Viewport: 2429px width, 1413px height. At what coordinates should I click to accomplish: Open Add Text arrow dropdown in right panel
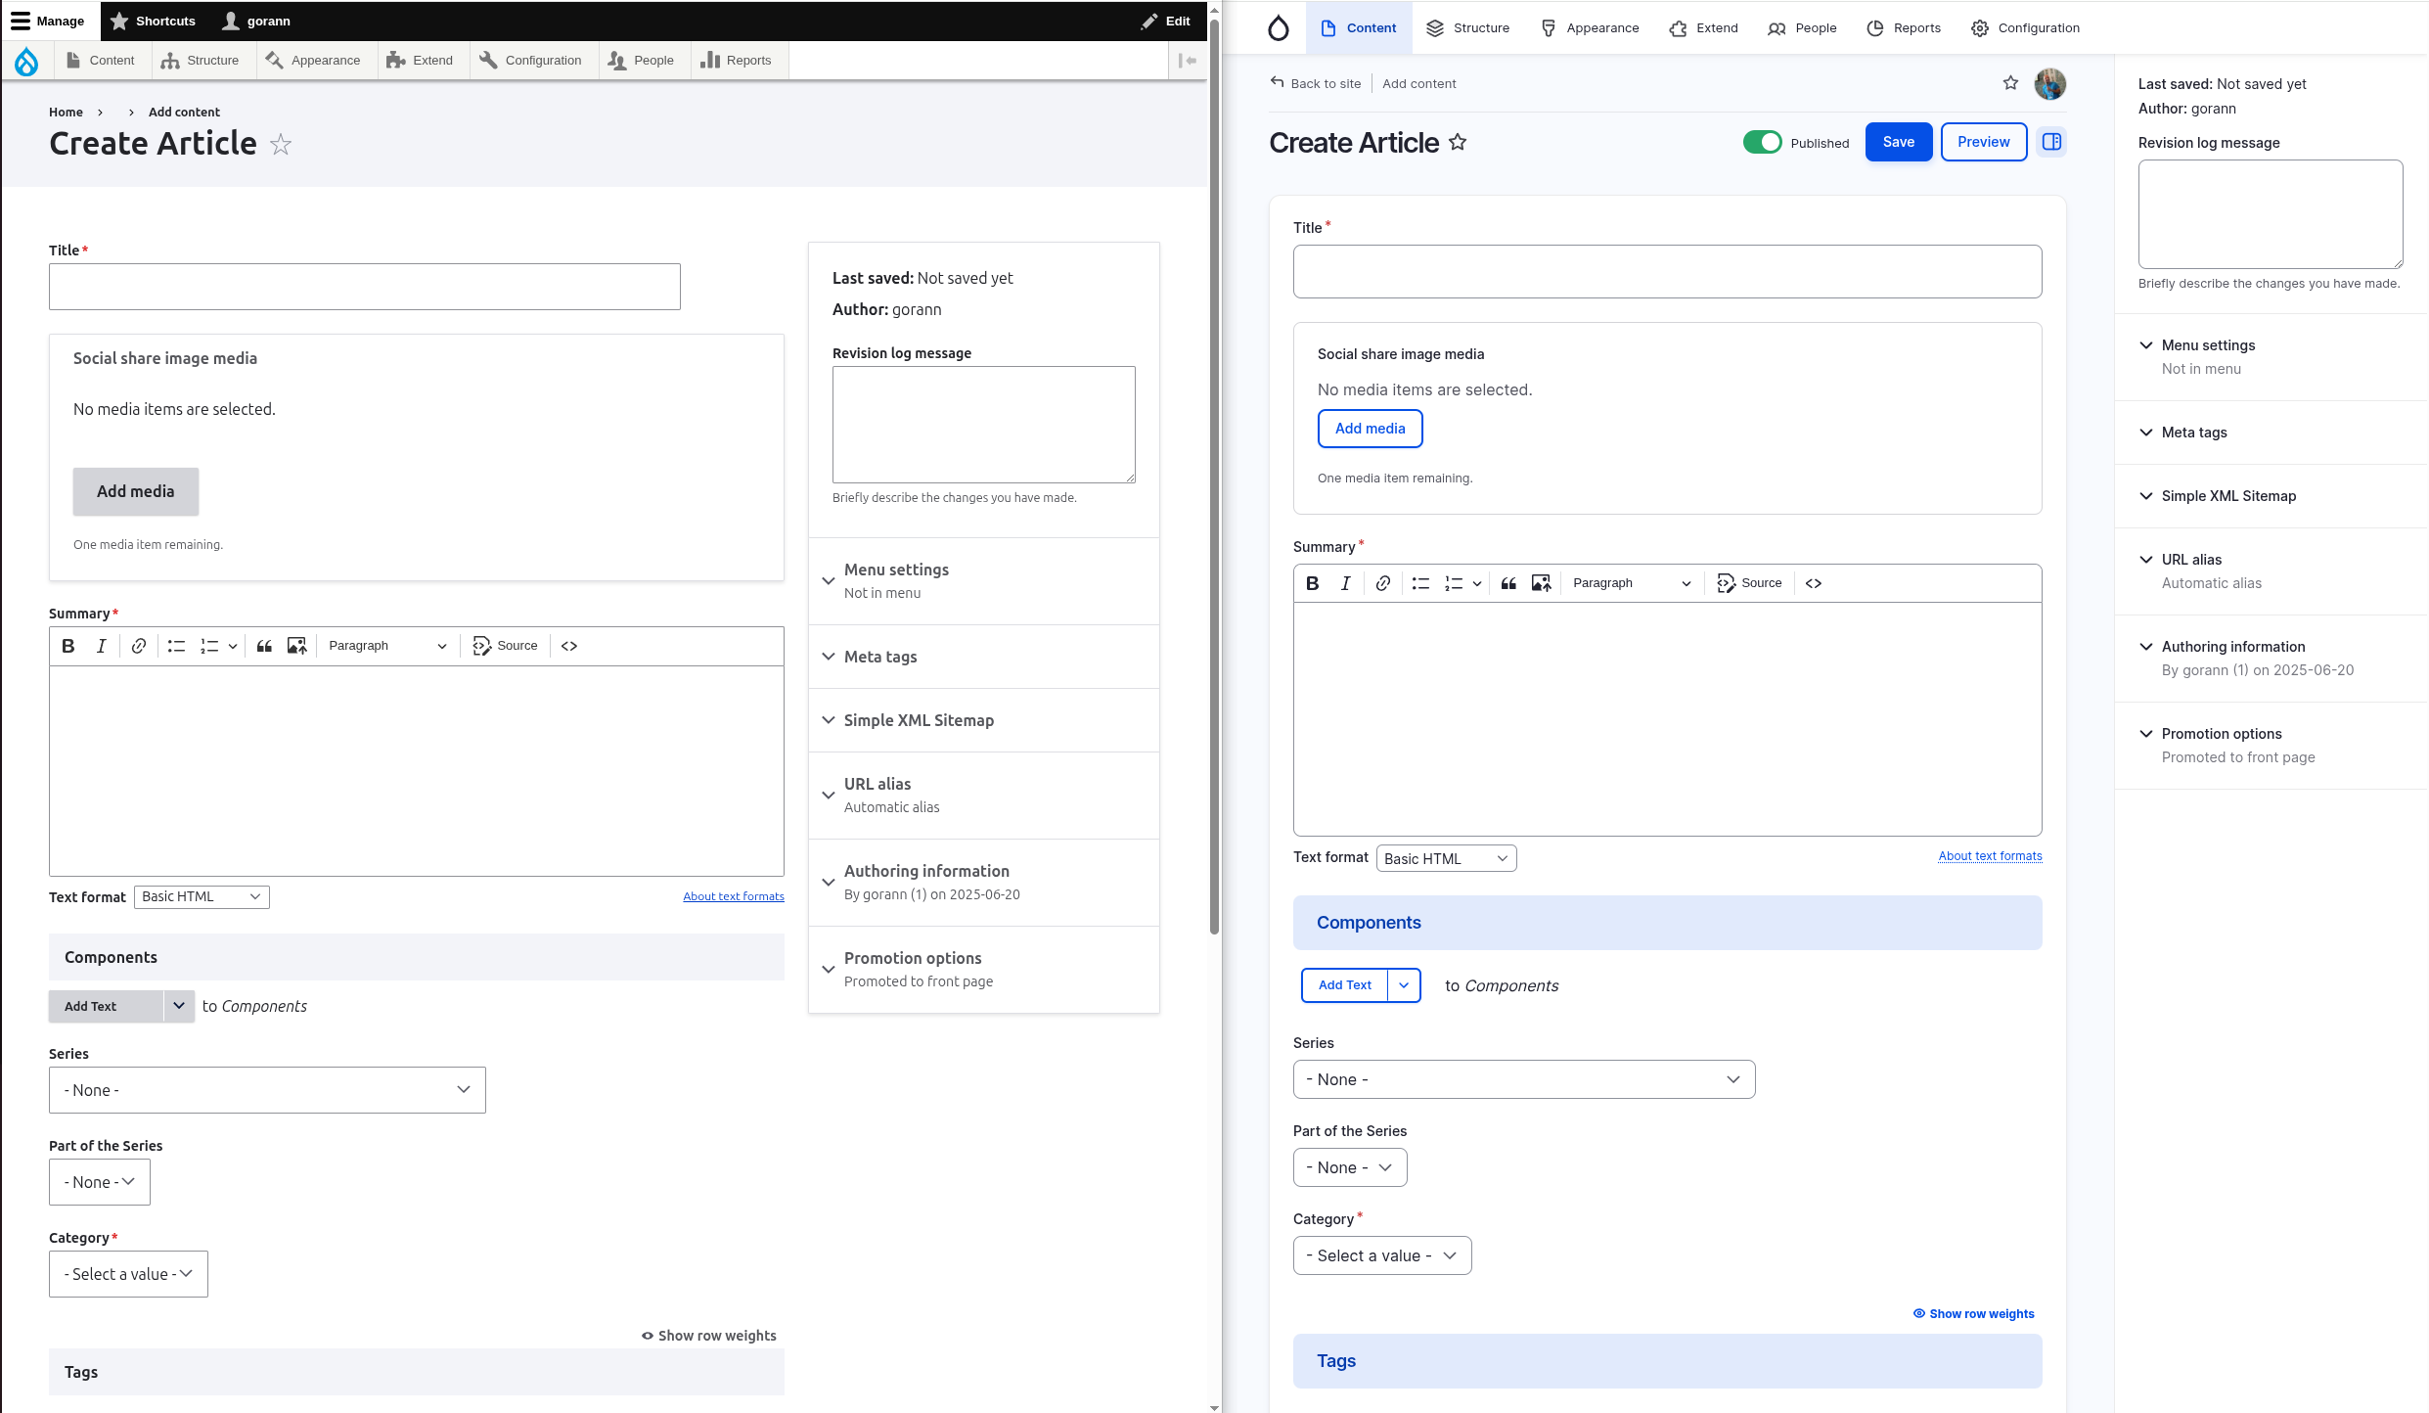[1404, 985]
